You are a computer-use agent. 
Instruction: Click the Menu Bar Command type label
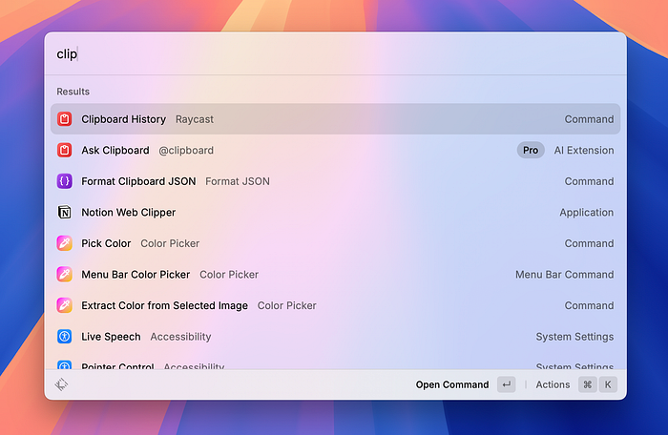click(565, 275)
